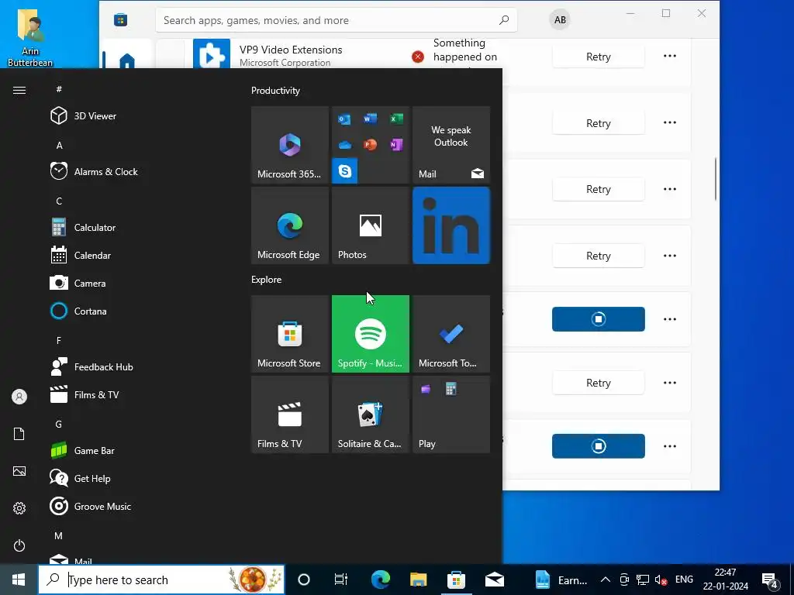794x595 pixels.
Task: Open the notification center
Action: click(x=770, y=580)
